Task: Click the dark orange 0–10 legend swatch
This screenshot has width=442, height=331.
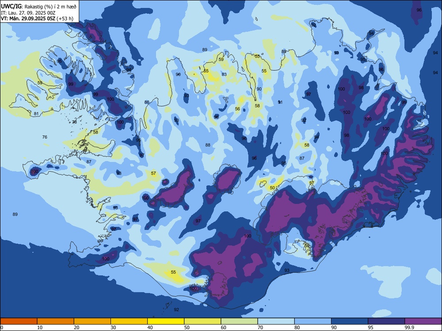Action: pyautogui.click(x=19, y=321)
